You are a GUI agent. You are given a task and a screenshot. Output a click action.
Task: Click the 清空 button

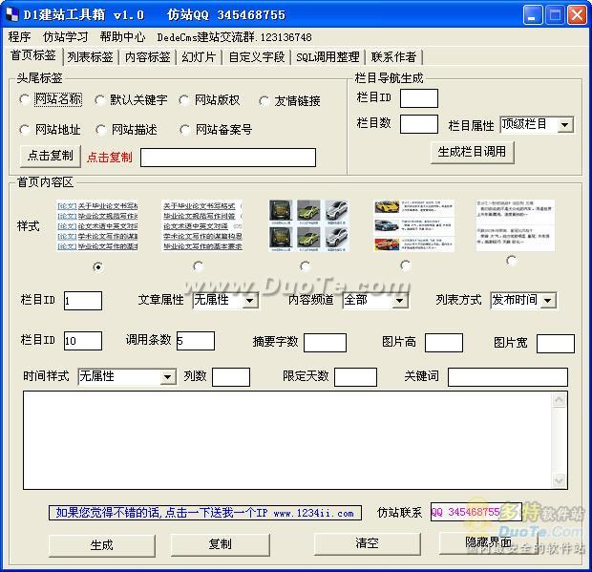pyautogui.click(x=367, y=543)
